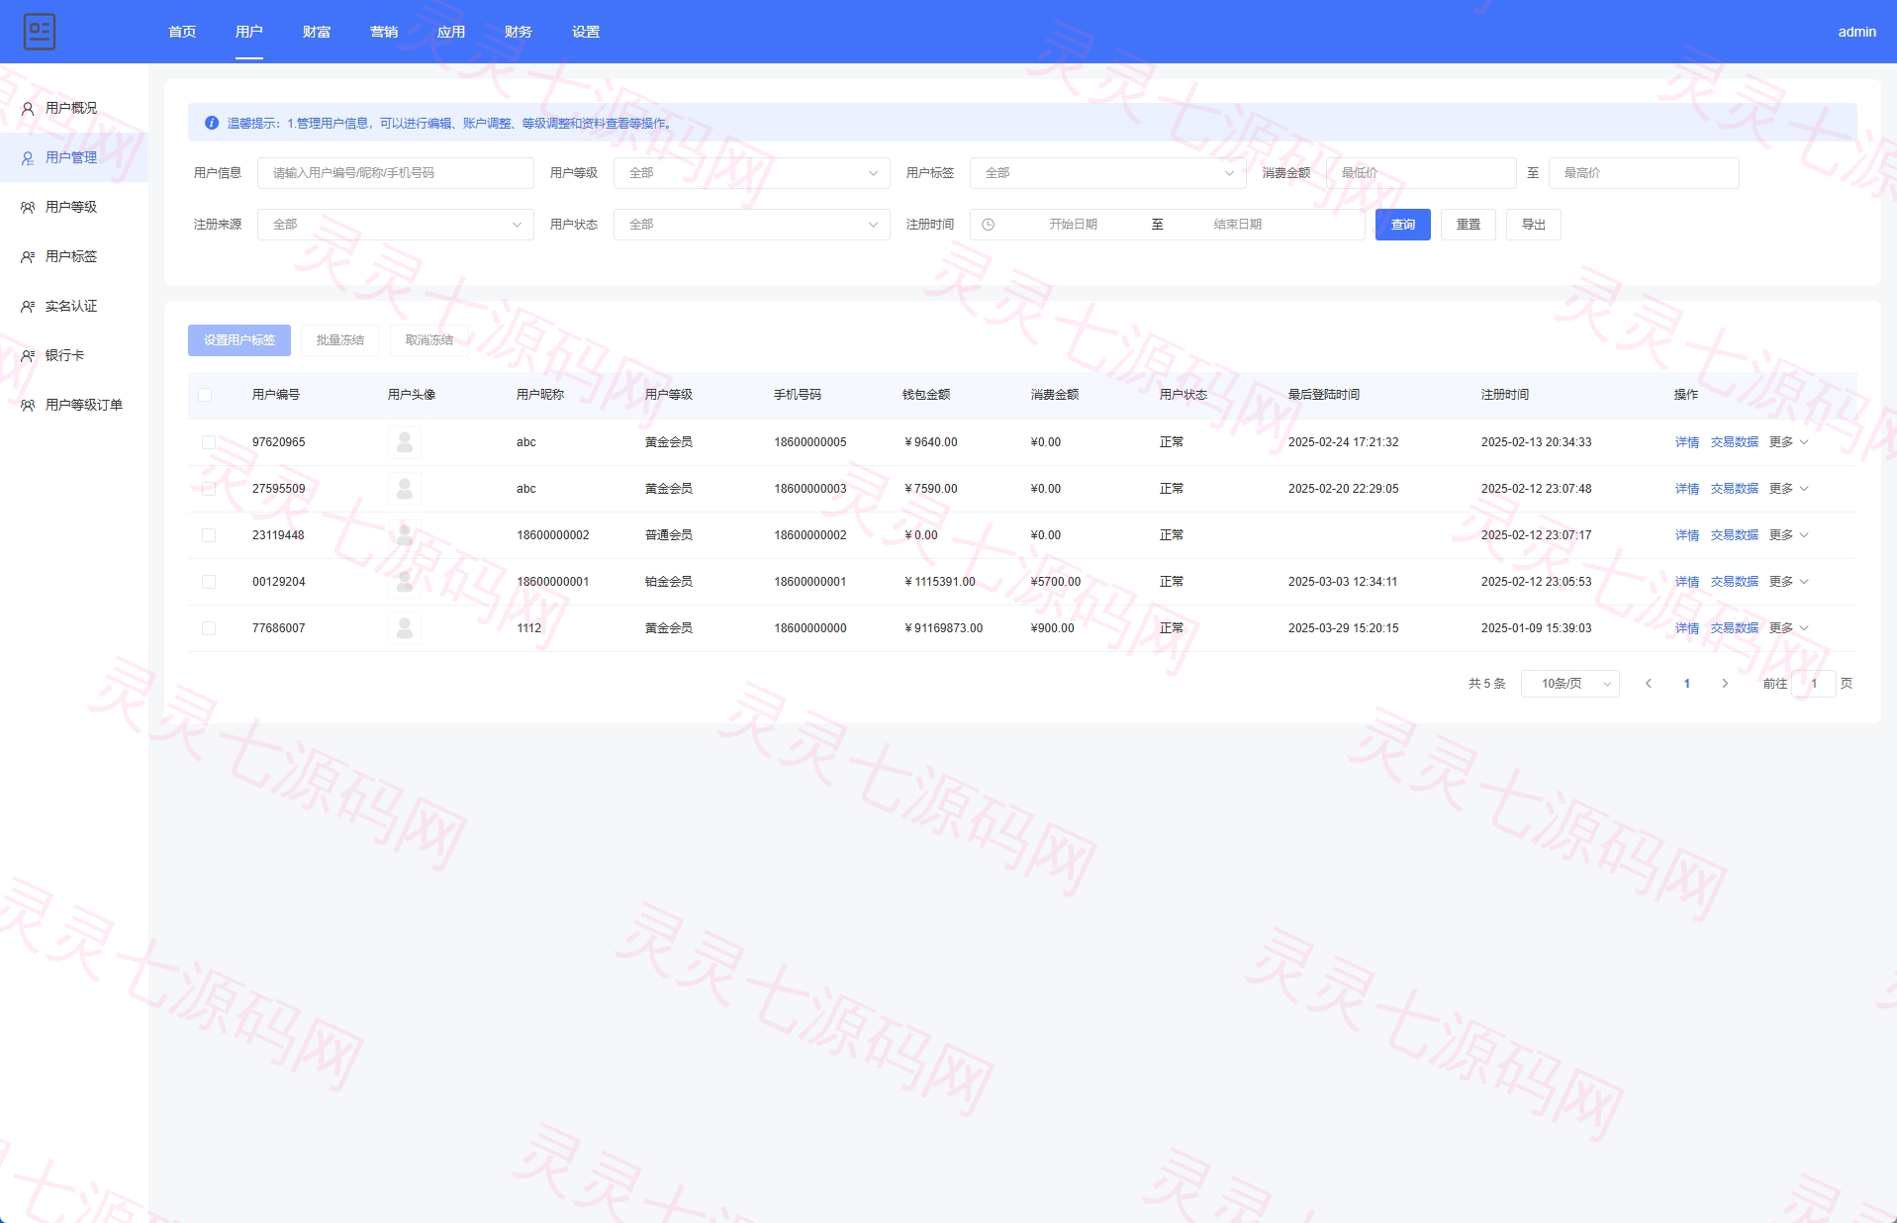1897x1223 pixels.
Task: Click the 用户管理 sidebar icon
Action: (28, 158)
